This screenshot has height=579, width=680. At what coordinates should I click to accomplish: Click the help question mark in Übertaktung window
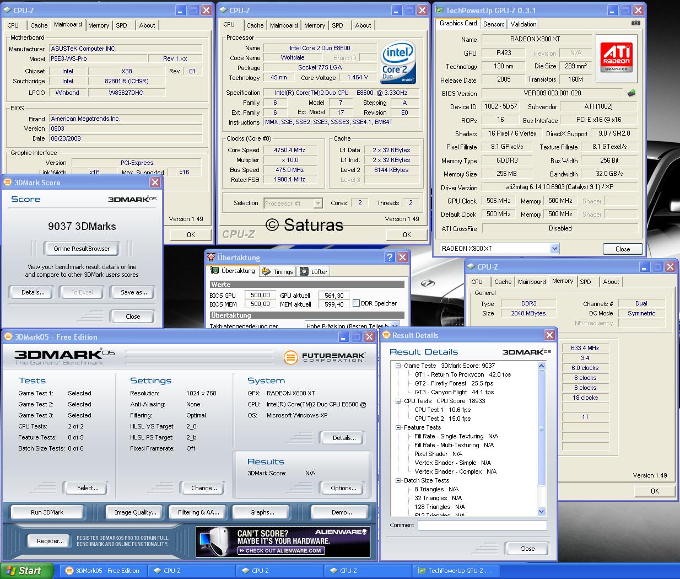click(x=390, y=257)
